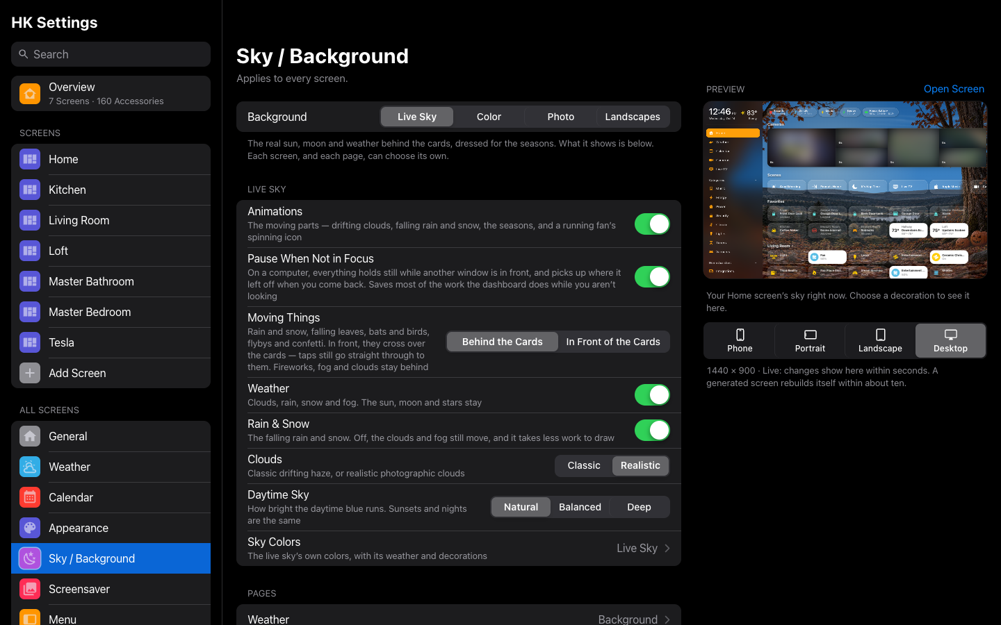The height and width of the screenshot is (625, 1001).
Task: Select the Landscape preview button
Action: click(880, 340)
